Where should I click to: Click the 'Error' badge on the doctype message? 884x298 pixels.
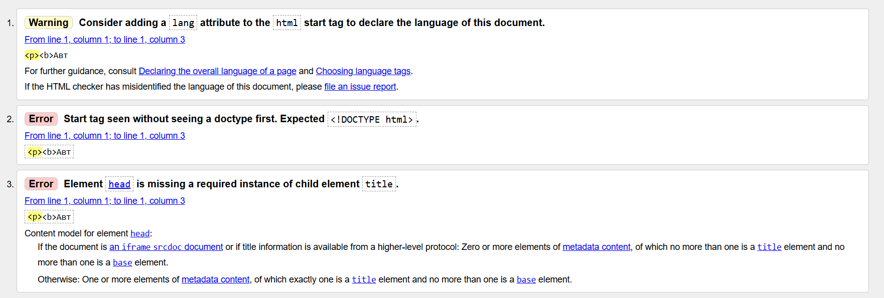pyautogui.click(x=41, y=119)
